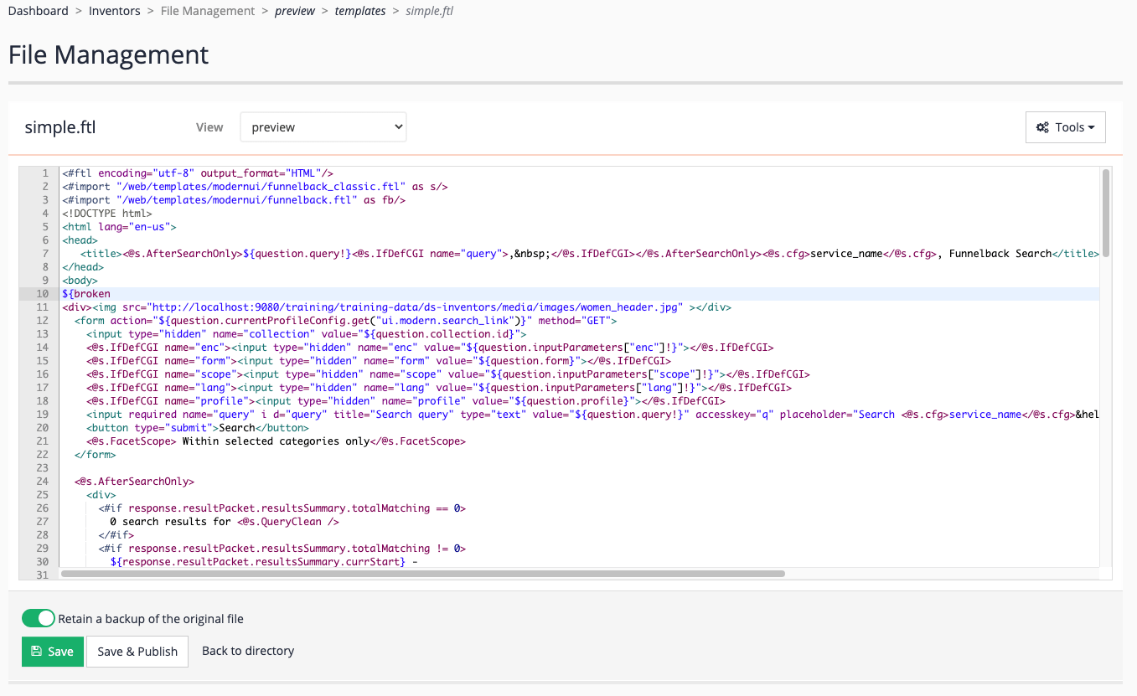Click the save disk icon inside the Save button
This screenshot has width=1137, height=696.
click(x=36, y=651)
